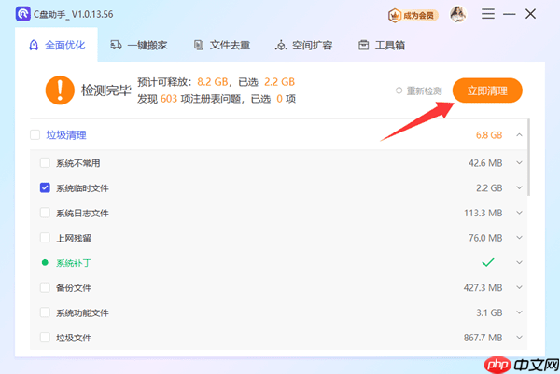Expand the 系统不常用 row chevron
Viewport: 560px width, 374px height.
(519, 162)
